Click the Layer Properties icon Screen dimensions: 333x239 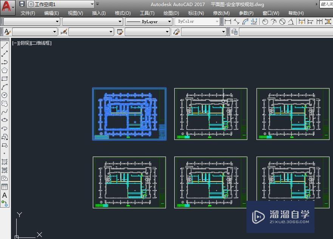pyautogui.click(x=234, y=32)
